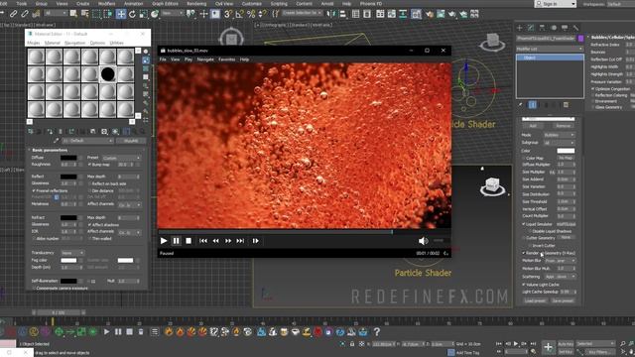
Task: Open the Translucency dropdown
Action: click(72, 253)
